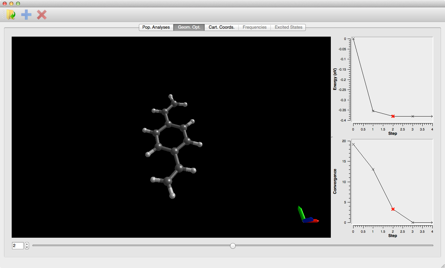
Task: Click the splitter handle beside the plots
Action: click(x=332, y=137)
